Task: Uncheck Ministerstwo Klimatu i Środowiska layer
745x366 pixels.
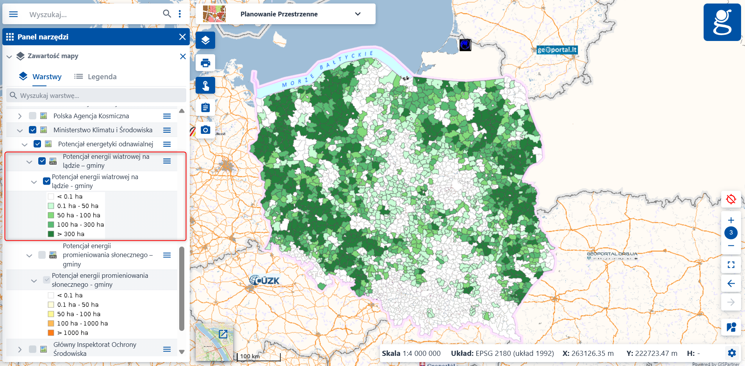Action: tap(33, 130)
